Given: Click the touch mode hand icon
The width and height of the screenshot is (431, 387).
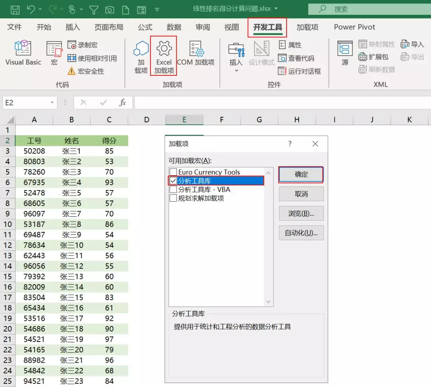Looking at the screenshot, I should tap(72, 9).
